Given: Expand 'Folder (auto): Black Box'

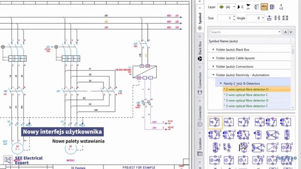Looking at the screenshot, I should click(213, 49).
